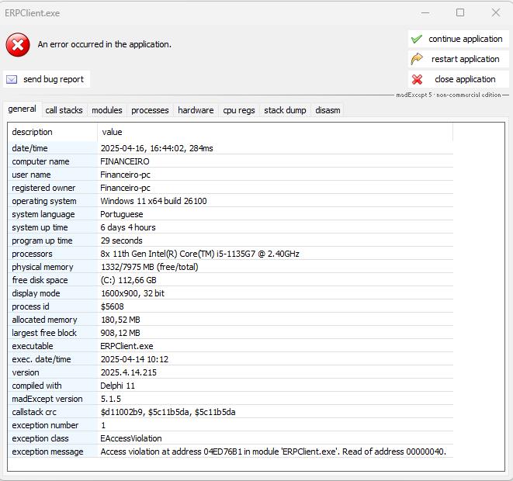Click the red error X icon

(x=18, y=45)
